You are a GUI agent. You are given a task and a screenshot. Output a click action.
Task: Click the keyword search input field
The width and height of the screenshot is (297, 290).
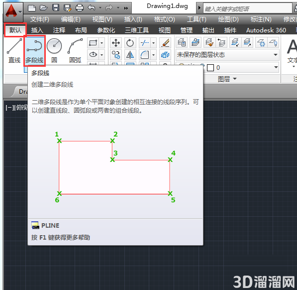pyautogui.click(x=247, y=8)
